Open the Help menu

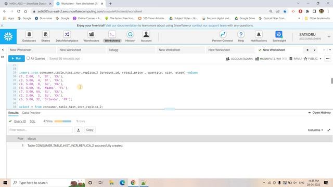pos(241,36)
